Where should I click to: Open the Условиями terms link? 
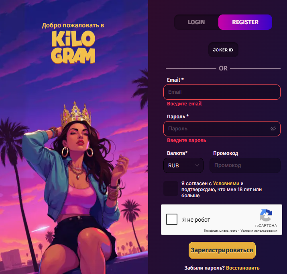pyautogui.click(x=226, y=183)
